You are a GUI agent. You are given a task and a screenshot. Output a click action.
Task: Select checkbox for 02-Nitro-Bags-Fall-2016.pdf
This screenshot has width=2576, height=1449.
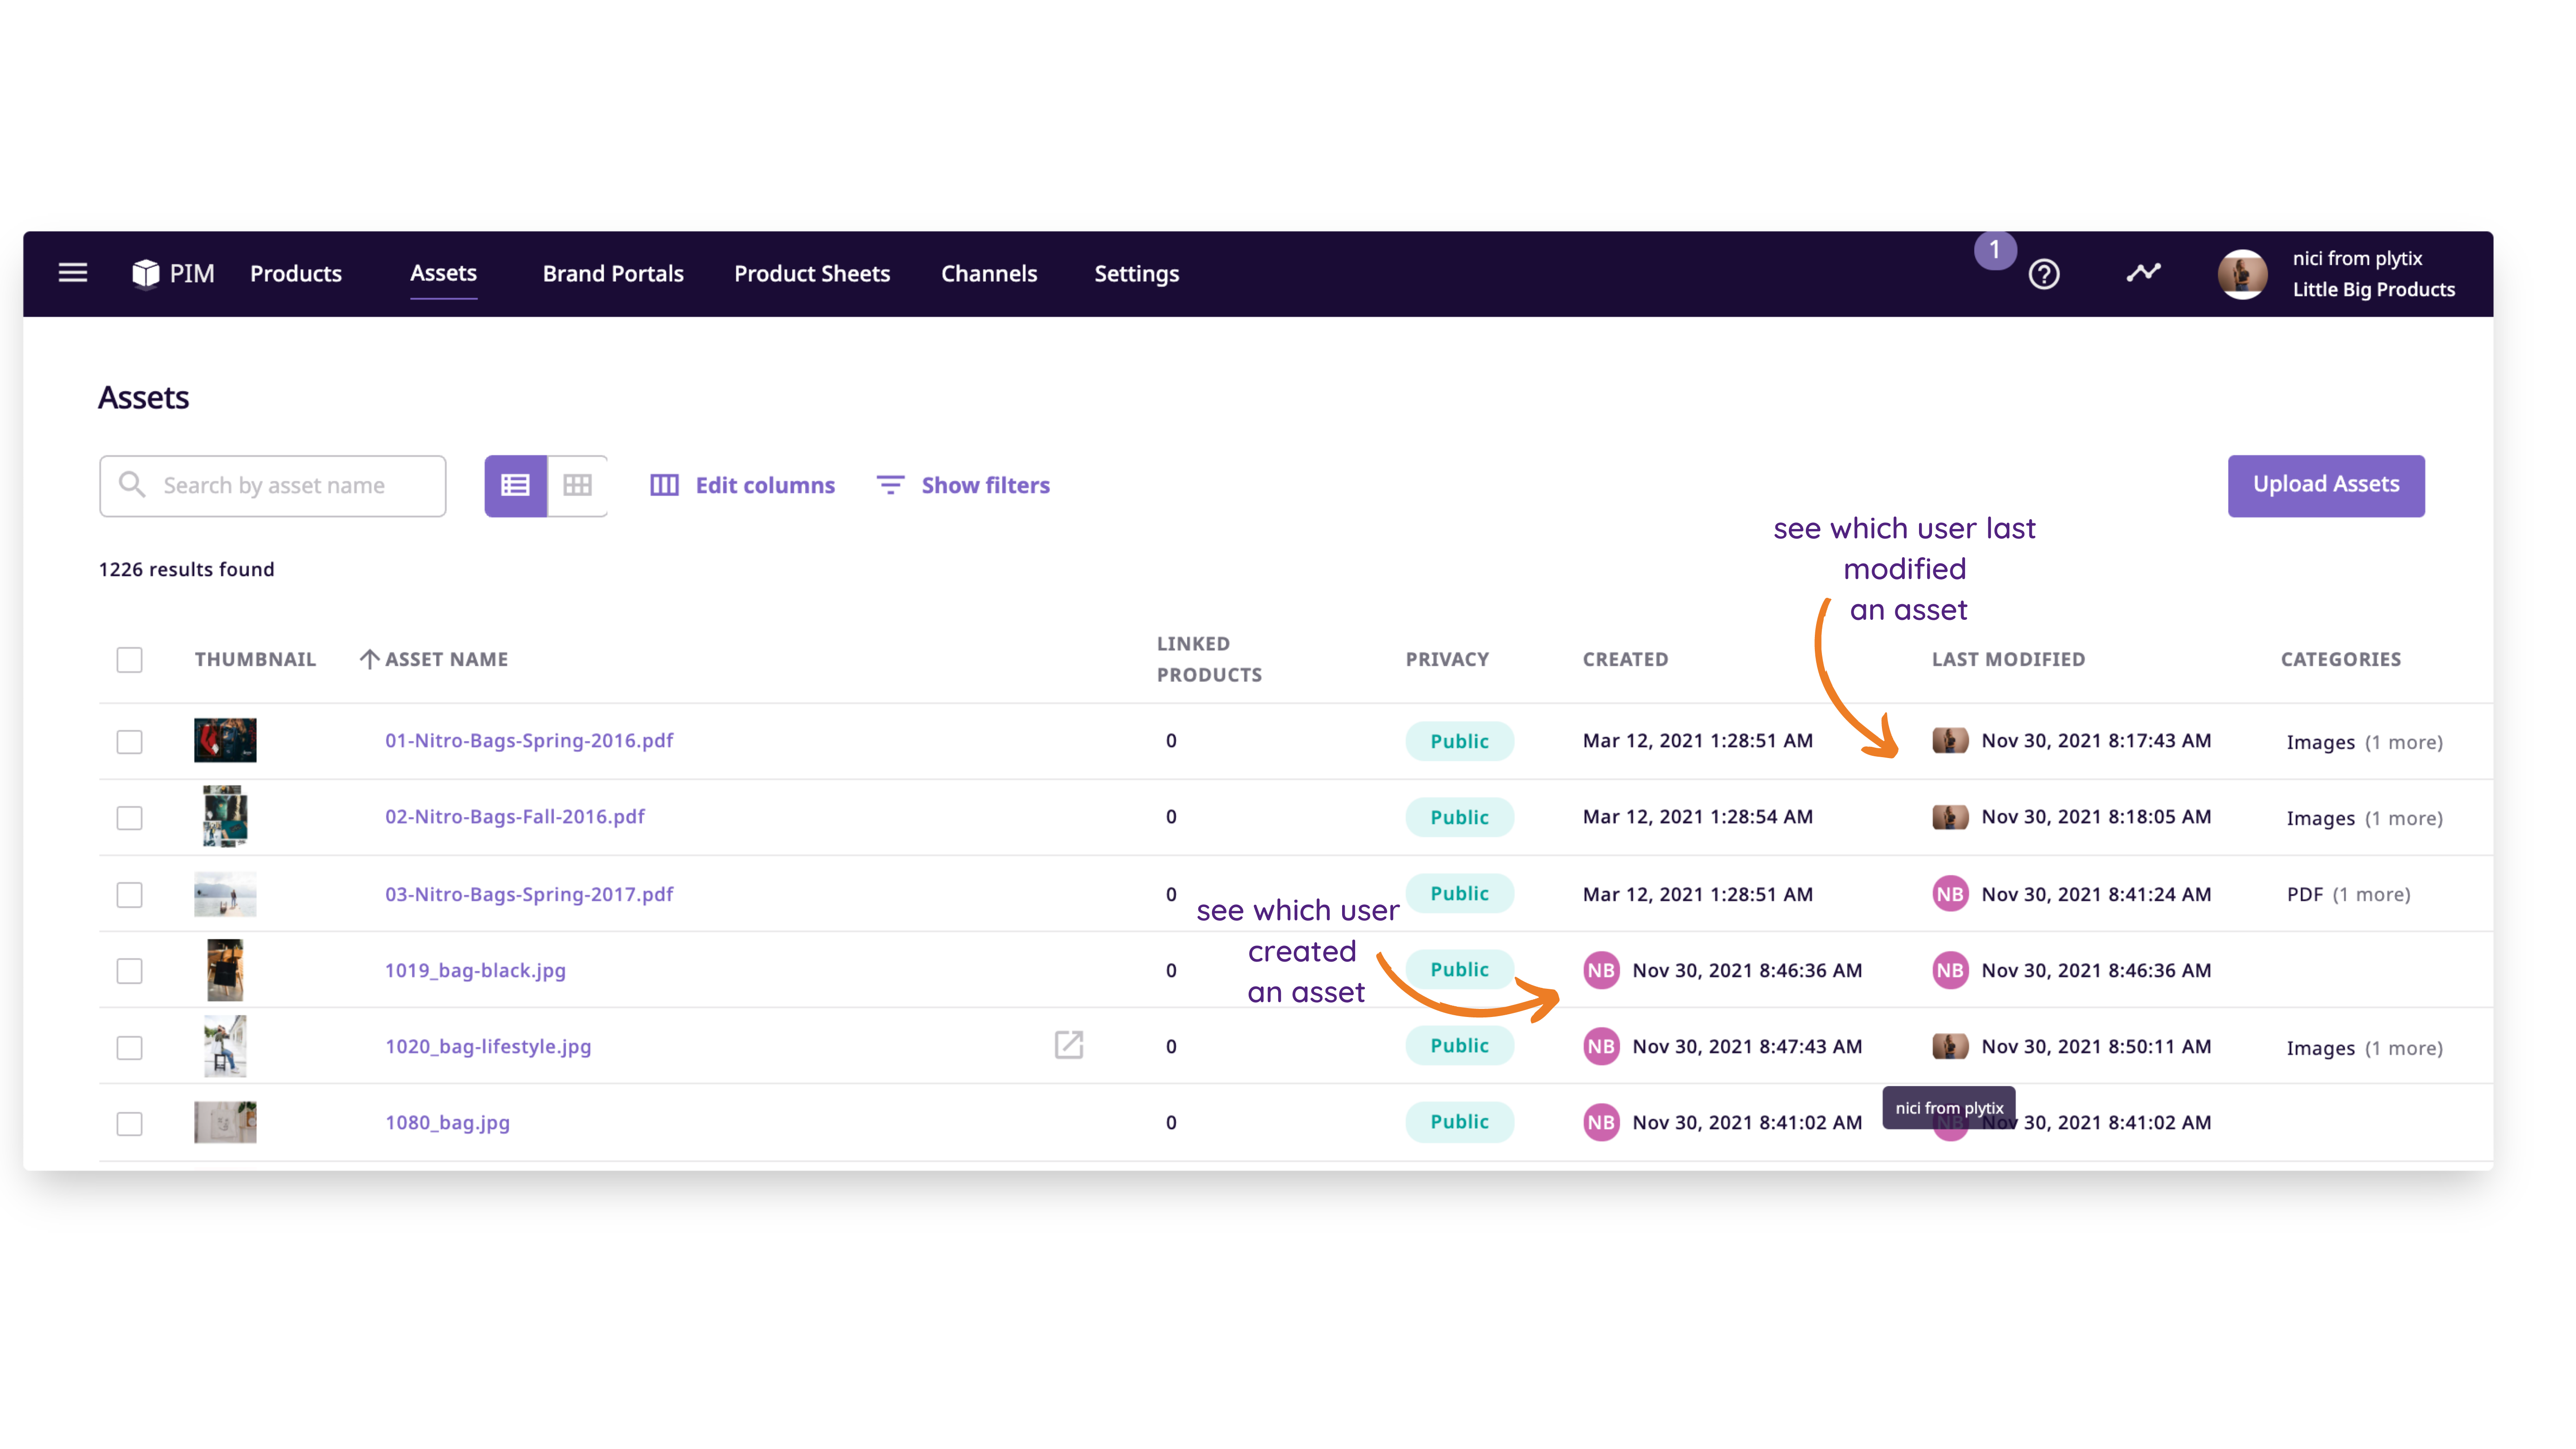pyautogui.click(x=129, y=818)
